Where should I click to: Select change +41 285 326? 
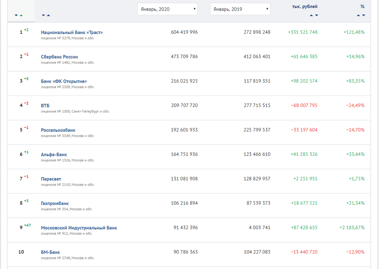304,155
